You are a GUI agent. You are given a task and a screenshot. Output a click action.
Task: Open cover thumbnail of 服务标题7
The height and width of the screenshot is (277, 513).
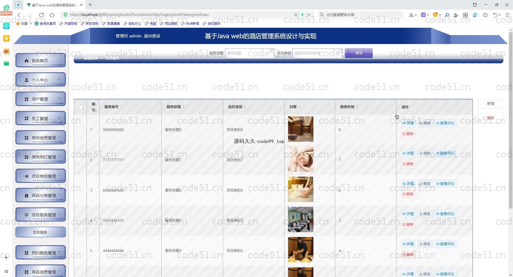(301, 159)
